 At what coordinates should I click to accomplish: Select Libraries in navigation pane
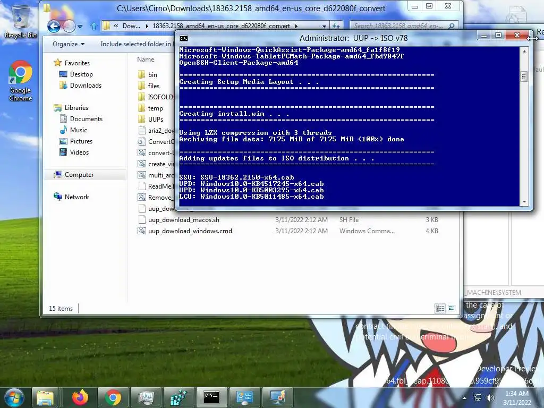click(x=71, y=107)
